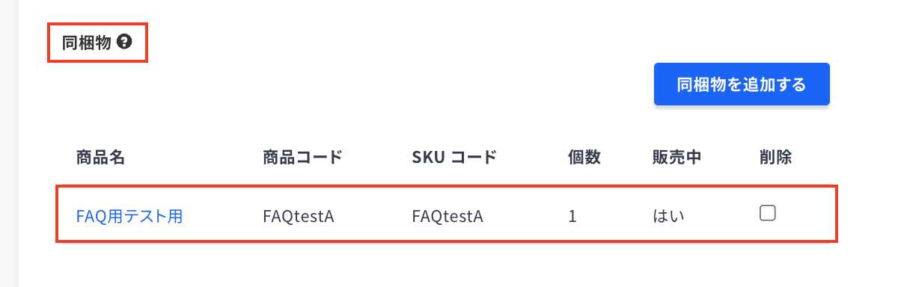Mark the FAQtestA row for deletion
The width and height of the screenshot is (901, 287).
pos(767,214)
